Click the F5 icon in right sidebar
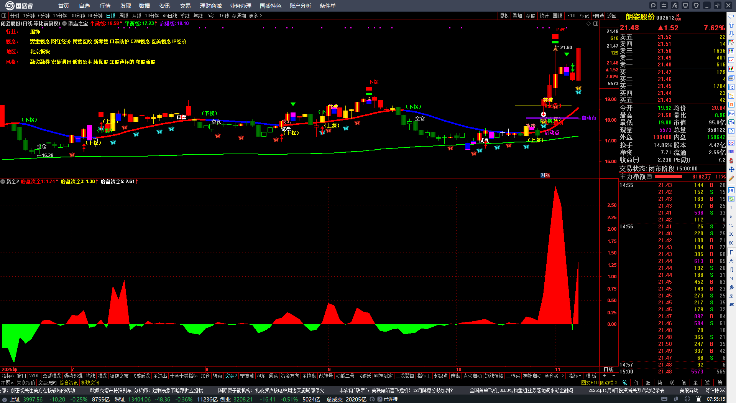This screenshot has width=736, height=403. [x=731, y=190]
